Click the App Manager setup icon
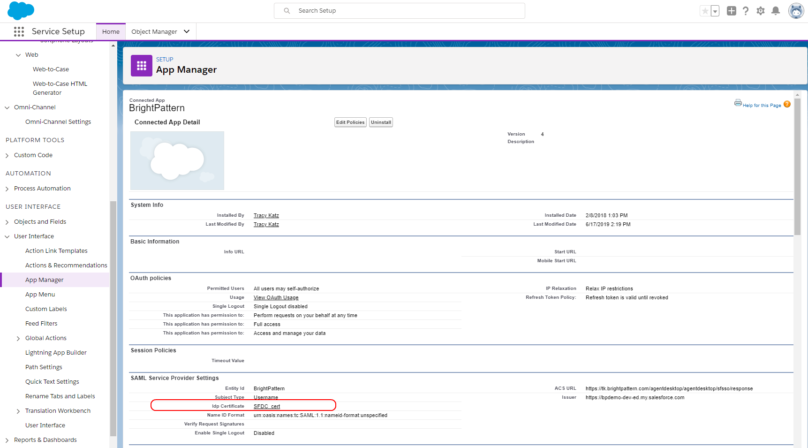Screen dimensions: 808x448 [x=142, y=66]
